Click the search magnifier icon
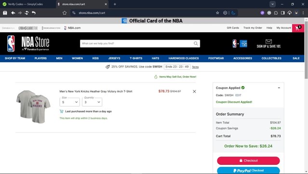This screenshot has width=308, height=174. (x=196, y=43)
